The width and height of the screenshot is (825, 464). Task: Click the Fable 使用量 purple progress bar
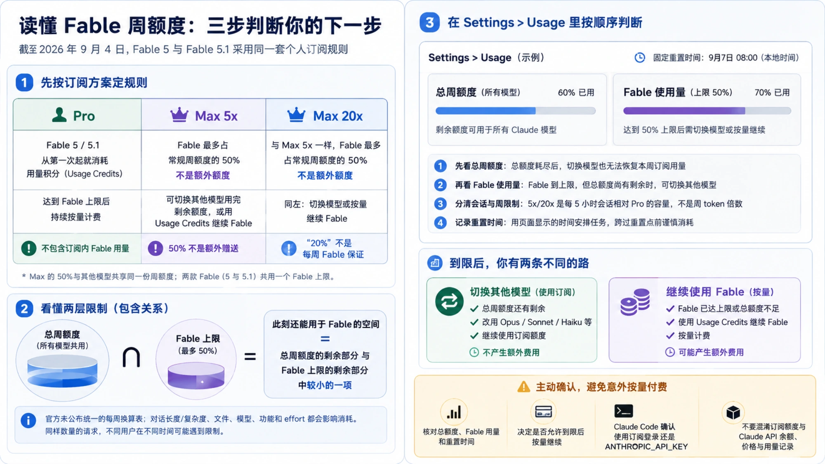point(707,111)
